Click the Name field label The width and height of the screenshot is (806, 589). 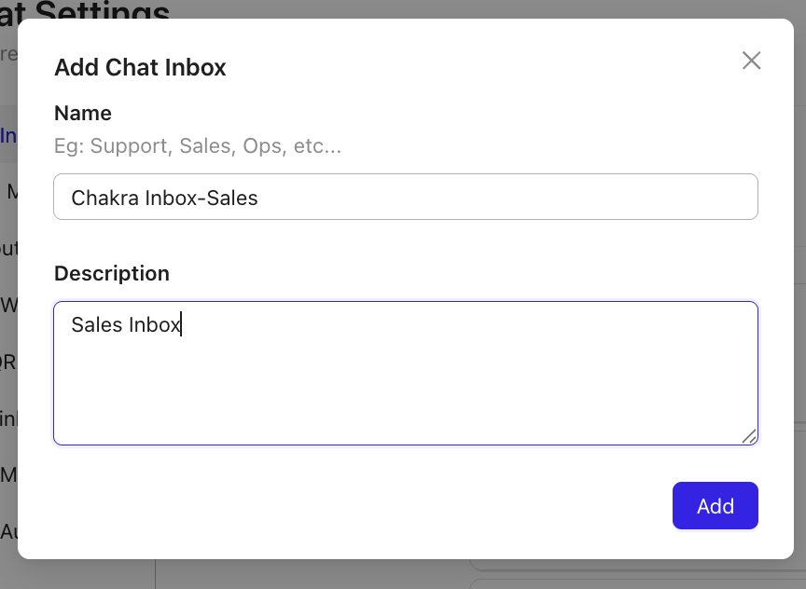click(x=83, y=114)
